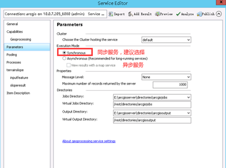Select the sloperesult parameter item

tap(18, 85)
